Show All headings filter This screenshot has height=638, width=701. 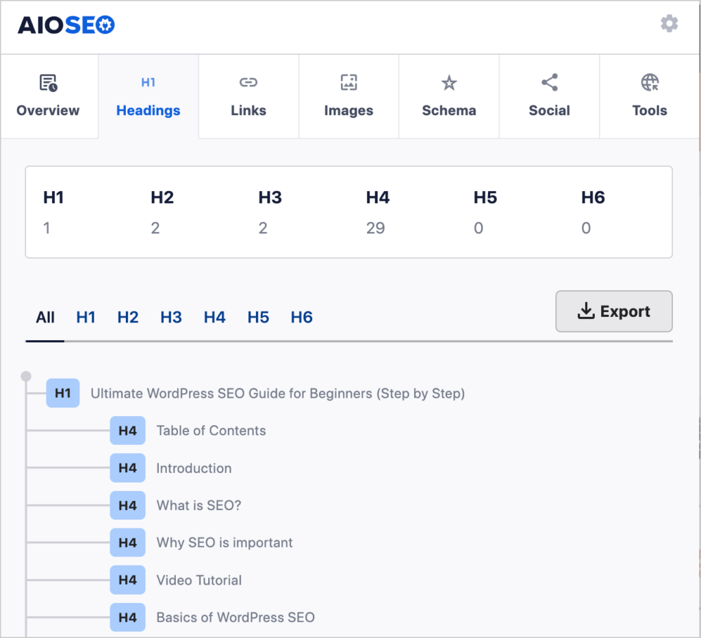pos(45,318)
